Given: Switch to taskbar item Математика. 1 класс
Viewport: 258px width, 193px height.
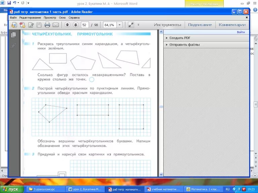Looking at the screenshot, I should coord(203,189).
